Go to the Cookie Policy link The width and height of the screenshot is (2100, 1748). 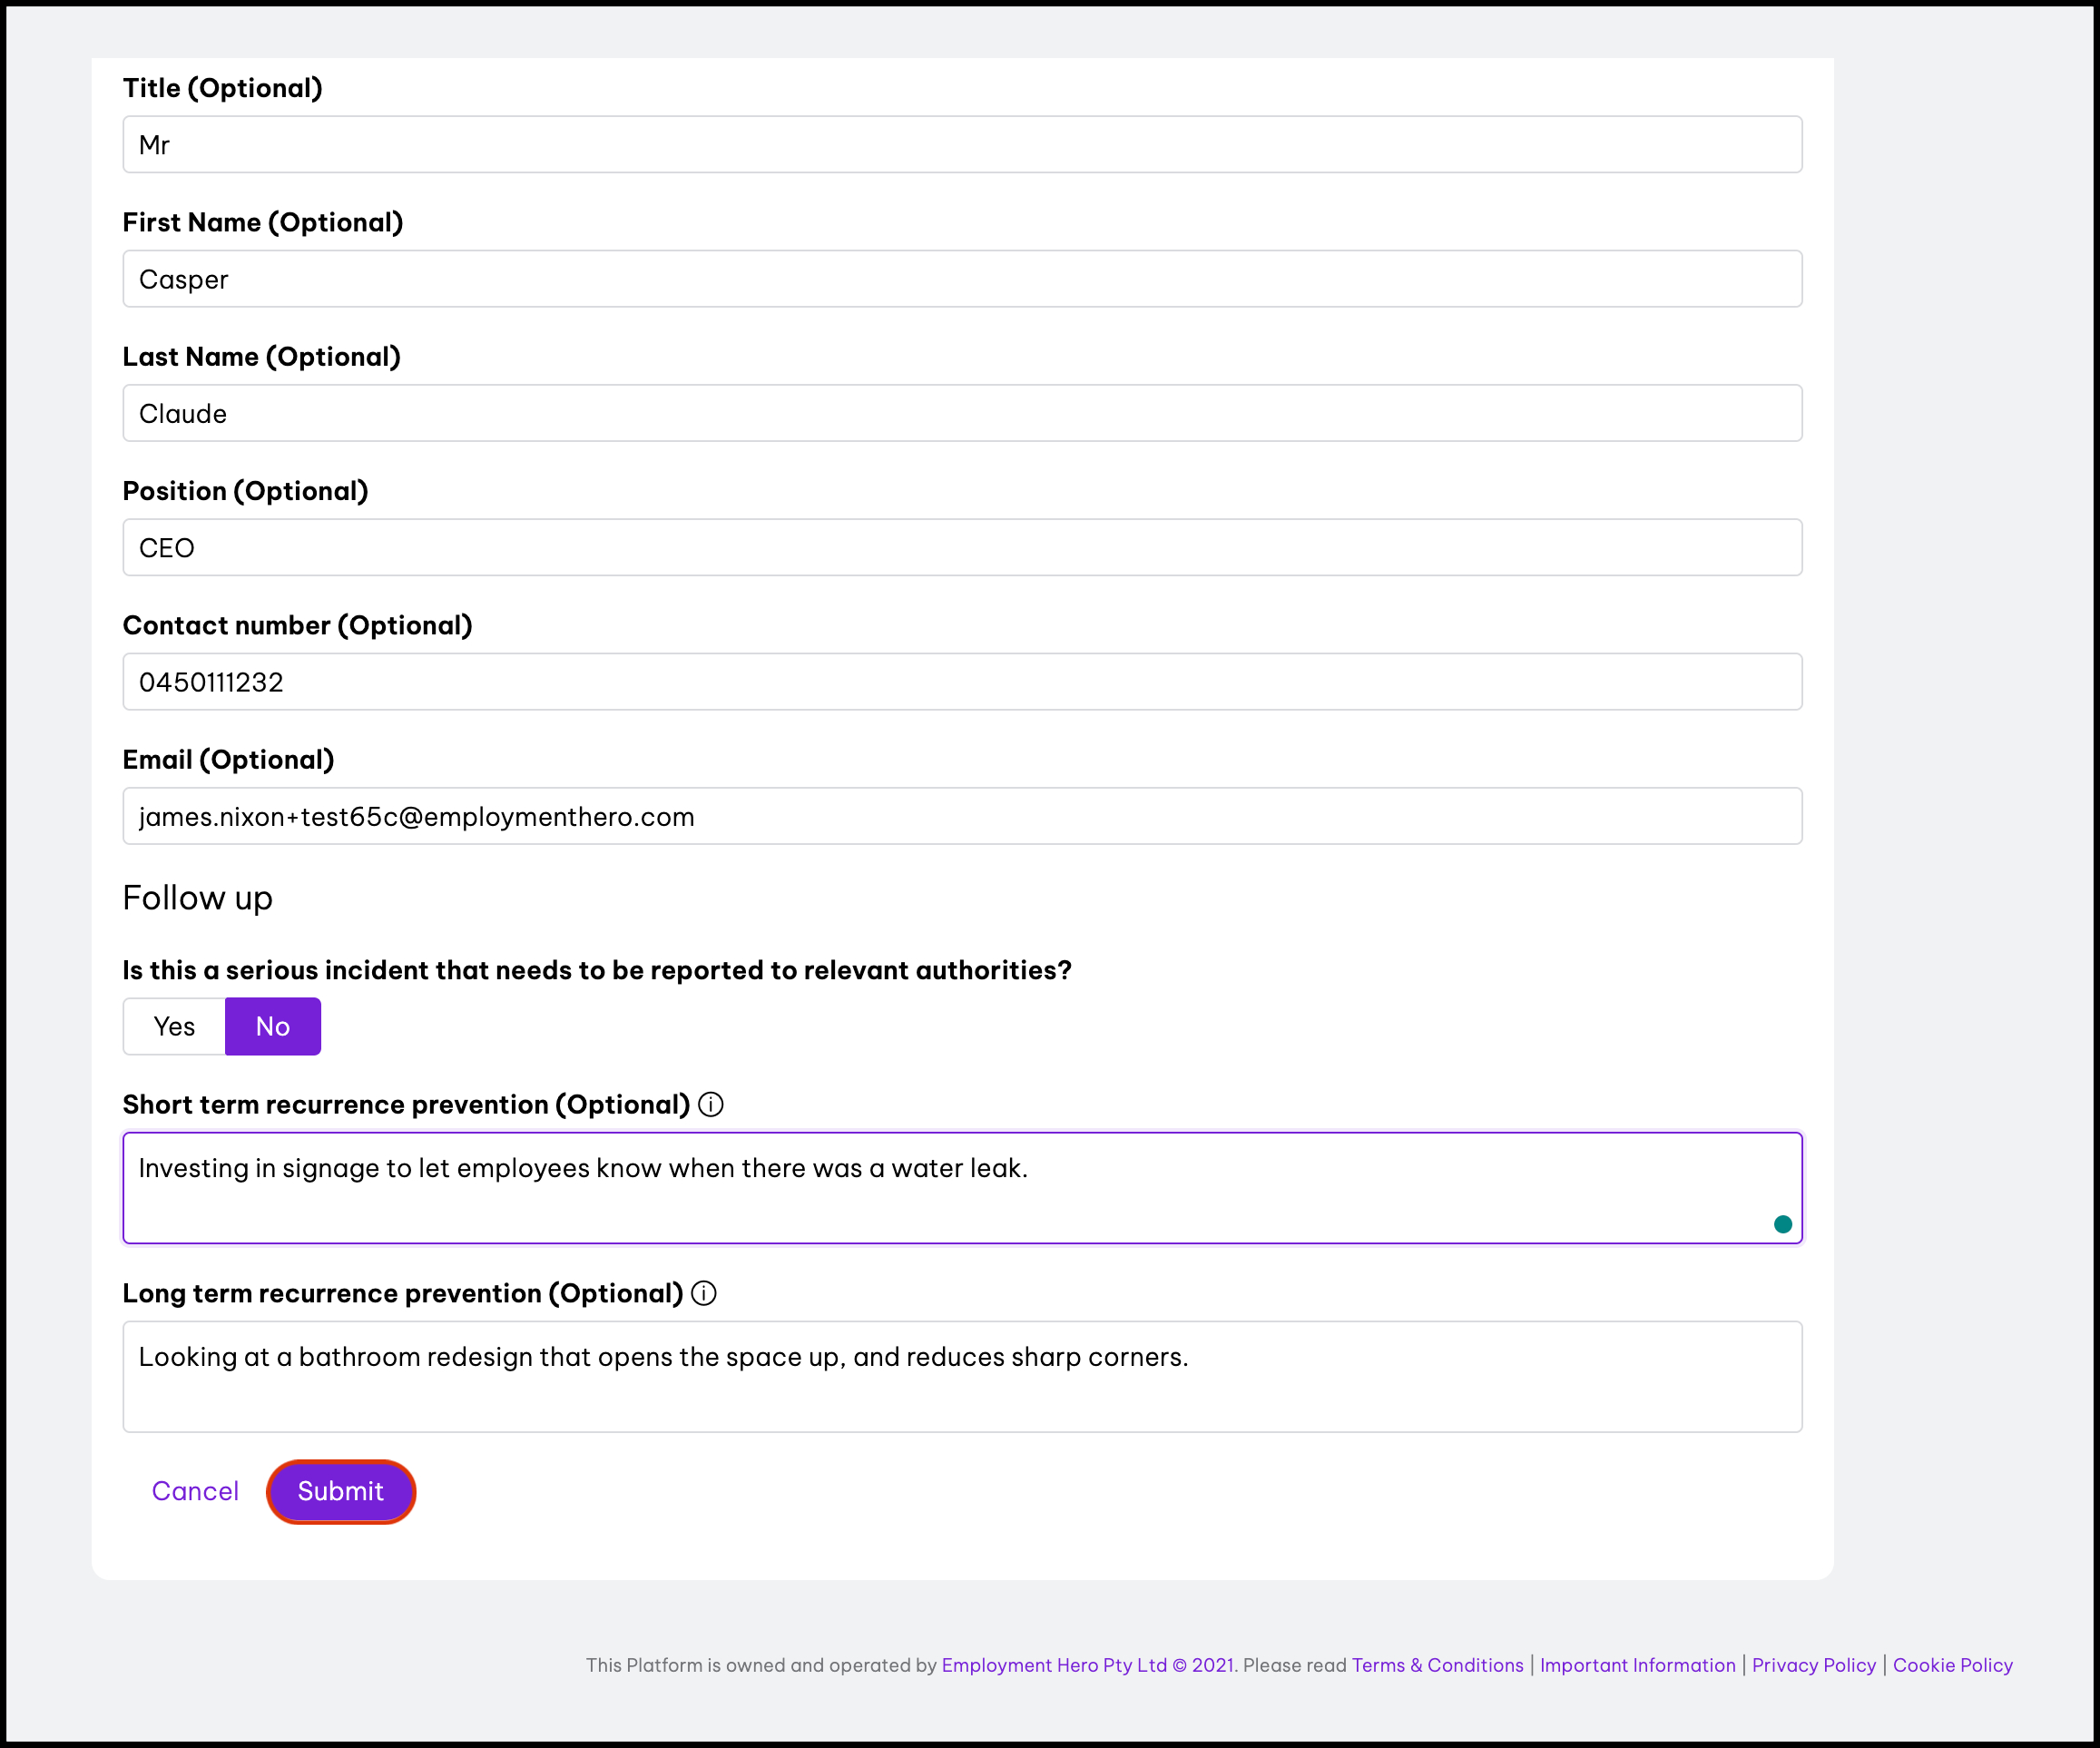pos(1952,1665)
